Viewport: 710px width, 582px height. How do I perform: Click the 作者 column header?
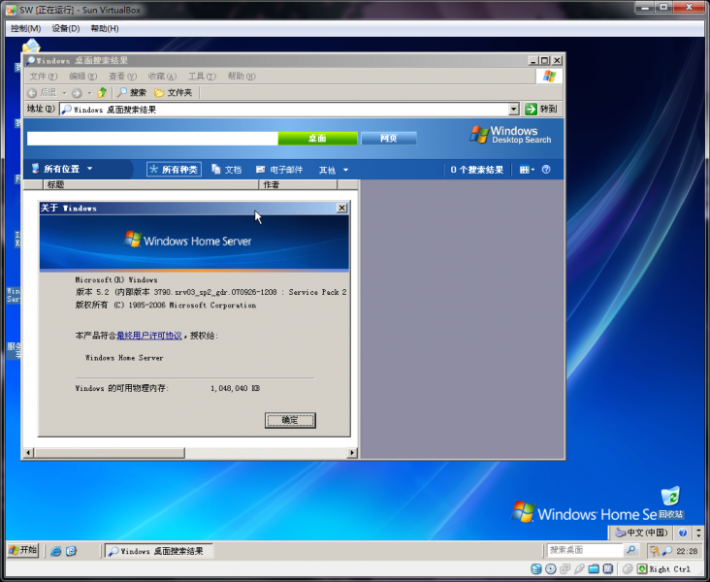pyautogui.click(x=298, y=184)
